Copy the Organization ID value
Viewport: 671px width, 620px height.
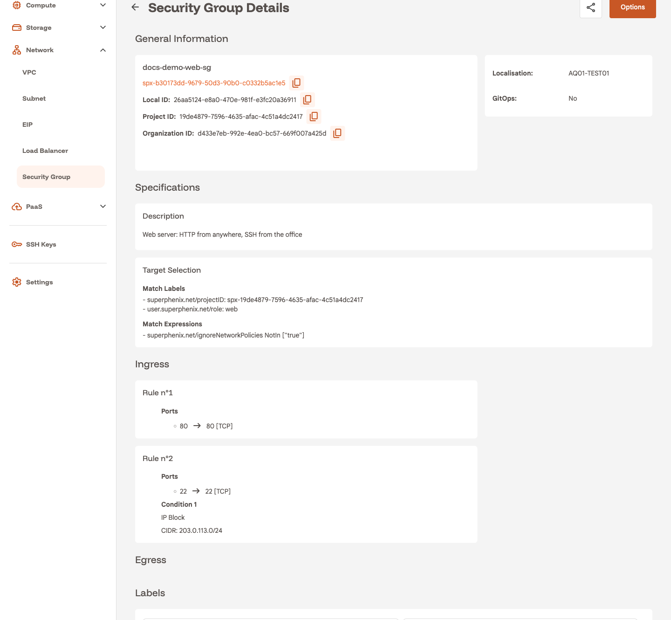pos(337,133)
